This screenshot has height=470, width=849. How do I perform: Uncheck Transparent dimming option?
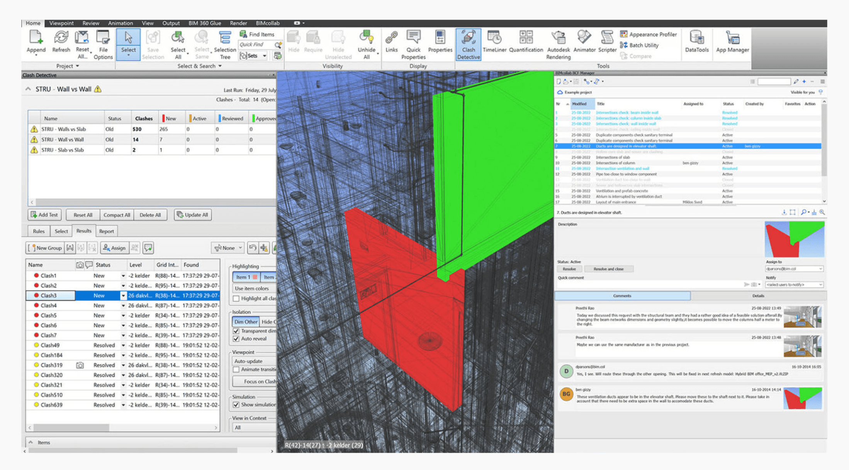pos(236,331)
